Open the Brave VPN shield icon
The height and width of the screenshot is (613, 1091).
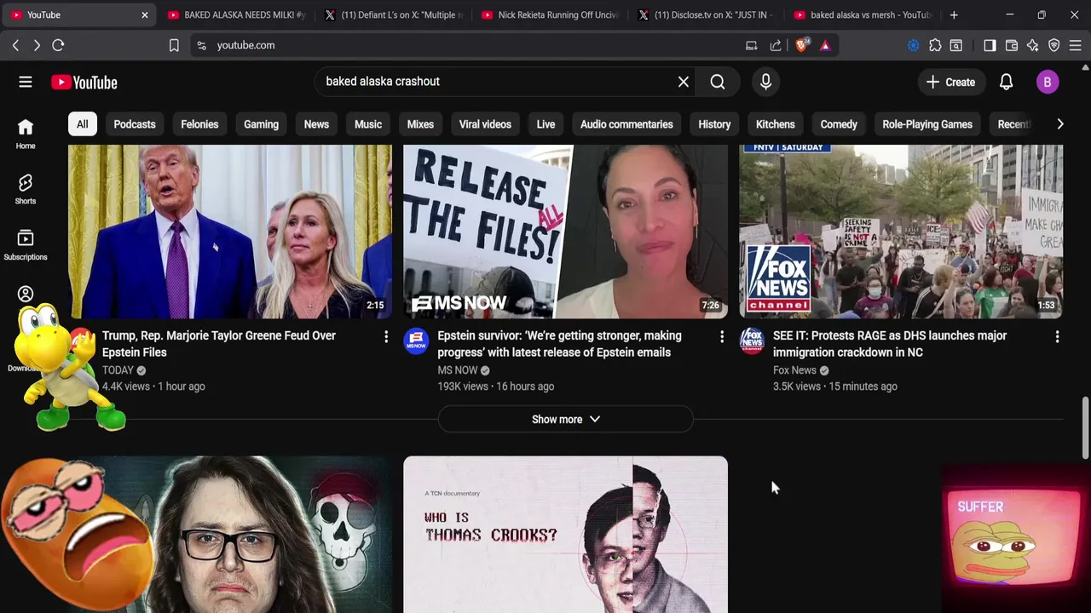pyautogui.click(x=1054, y=45)
